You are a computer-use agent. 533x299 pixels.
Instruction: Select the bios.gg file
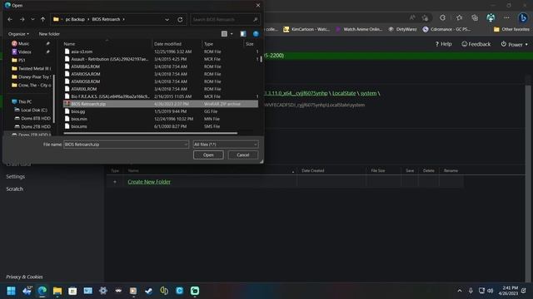[x=161, y=111]
